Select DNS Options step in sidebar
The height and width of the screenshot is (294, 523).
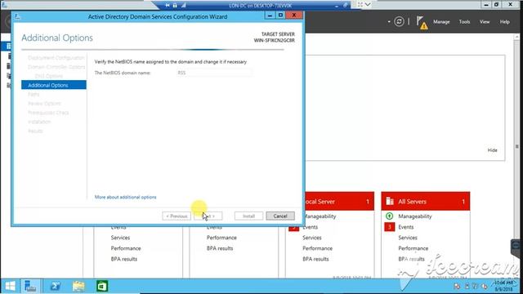point(49,76)
